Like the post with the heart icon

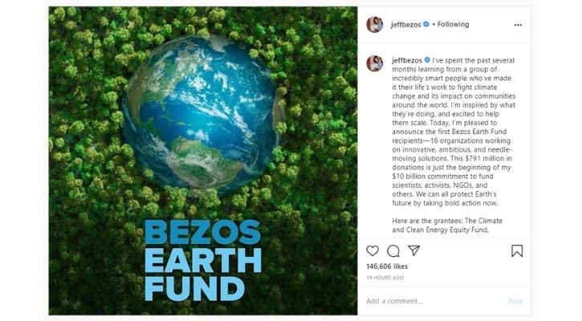coord(372,251)
